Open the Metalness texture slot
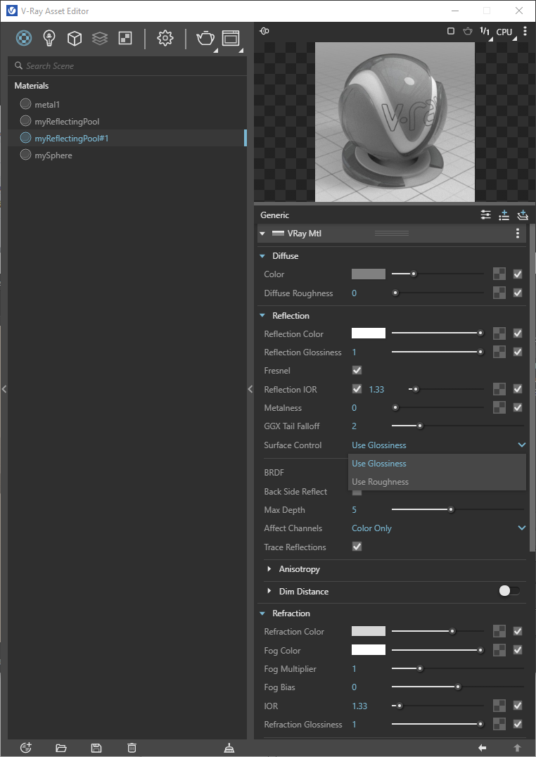The image size is (536, 757). click(499, 408)
